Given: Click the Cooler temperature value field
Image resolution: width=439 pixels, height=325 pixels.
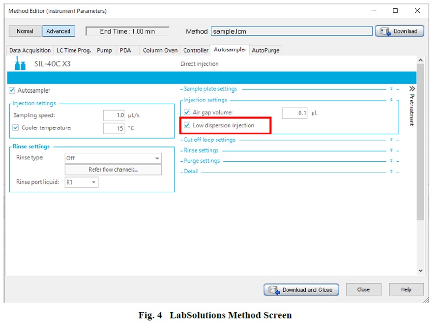Looking at the screenshot, I should click(x=114, y=128).
